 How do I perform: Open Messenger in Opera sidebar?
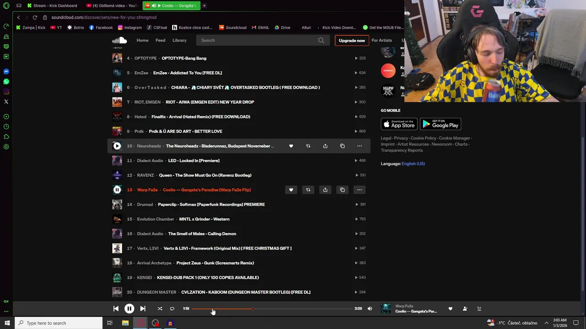[6, 72]
